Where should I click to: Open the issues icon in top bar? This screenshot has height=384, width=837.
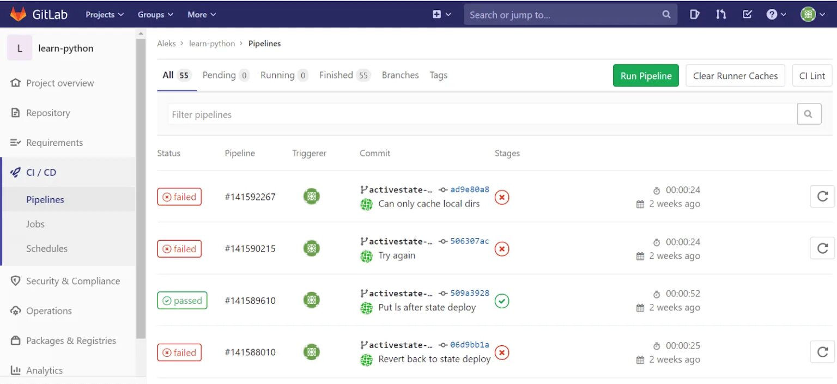tap(695, 15)
